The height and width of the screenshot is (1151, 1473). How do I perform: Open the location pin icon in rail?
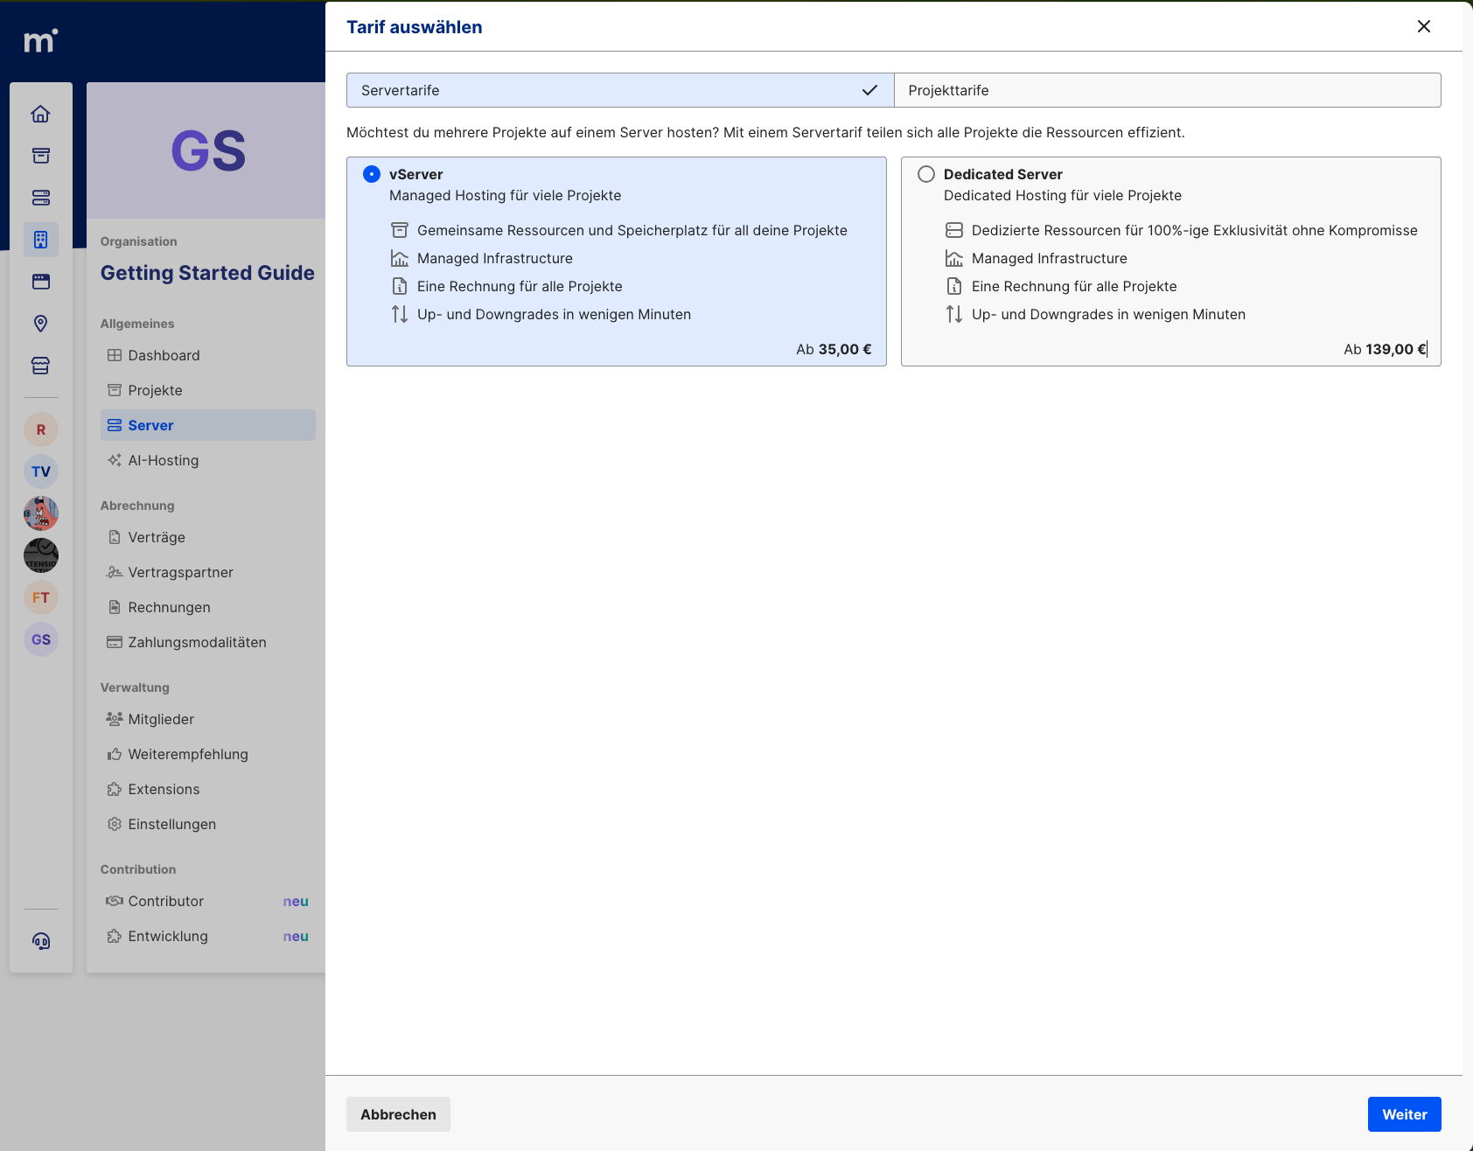click(41, 324)
